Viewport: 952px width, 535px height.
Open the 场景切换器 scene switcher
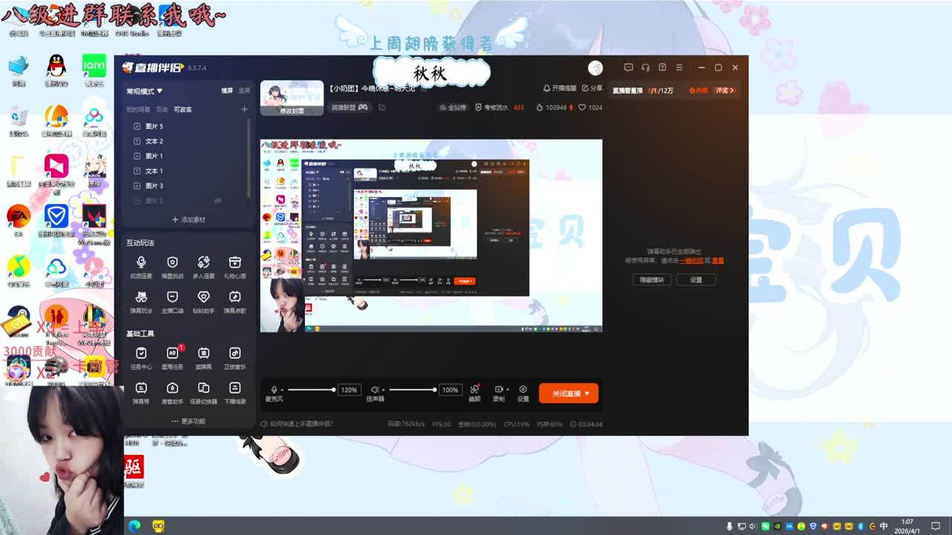pyautogui.click(x=203, y=392)
